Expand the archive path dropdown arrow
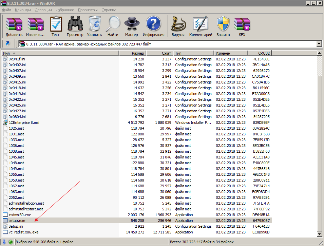The width and height of the screenshot is (324, 246). (319, 44)
